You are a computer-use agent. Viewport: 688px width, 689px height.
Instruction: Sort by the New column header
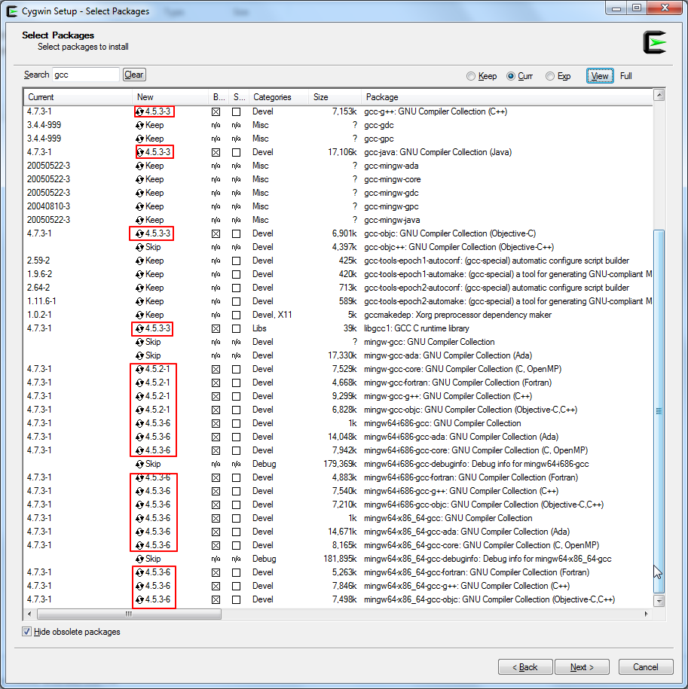tap(170, 97)
